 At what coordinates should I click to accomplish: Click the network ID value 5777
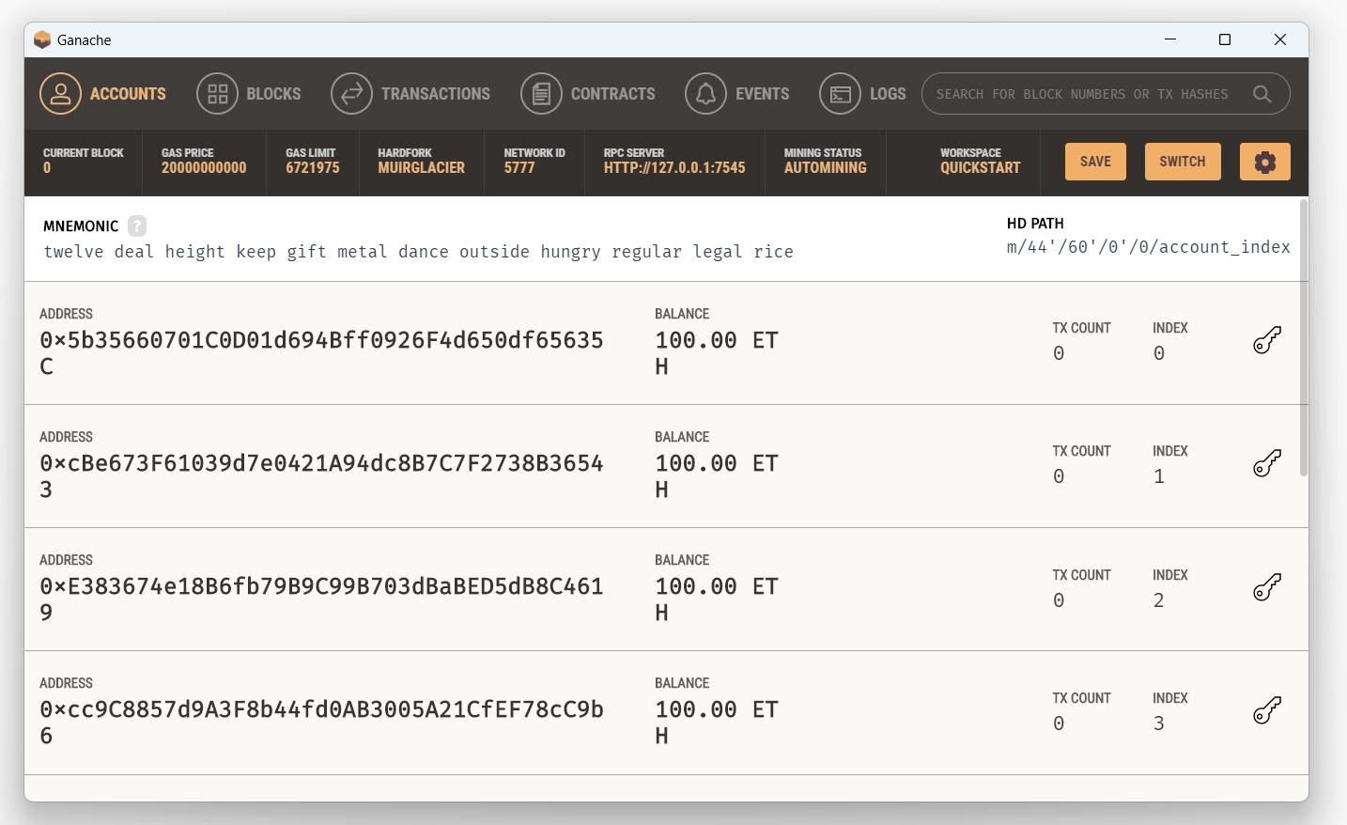519,168
